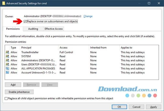Click Full Control access value

pyautogui.click(x=66, y=52)
